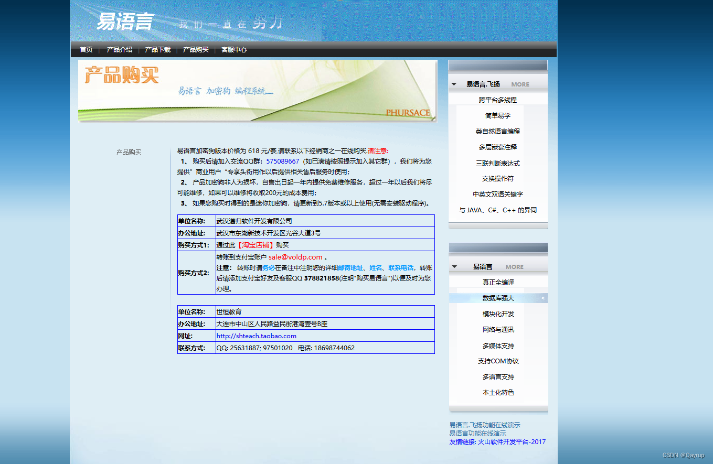
Task: Click the 联系电话 highlighted text
Action: (401, 267)
